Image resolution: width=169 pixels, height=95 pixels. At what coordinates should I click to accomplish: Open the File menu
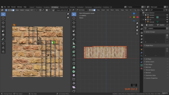tap(5, 7)
